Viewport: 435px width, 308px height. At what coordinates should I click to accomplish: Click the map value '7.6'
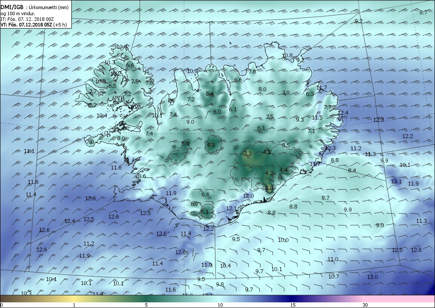point(252,71)
